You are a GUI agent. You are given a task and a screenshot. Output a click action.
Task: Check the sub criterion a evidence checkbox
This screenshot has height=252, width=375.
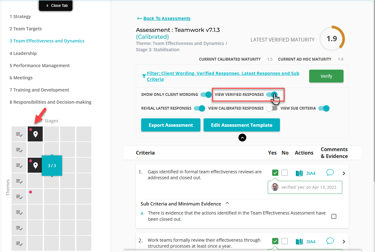[334, 216]
